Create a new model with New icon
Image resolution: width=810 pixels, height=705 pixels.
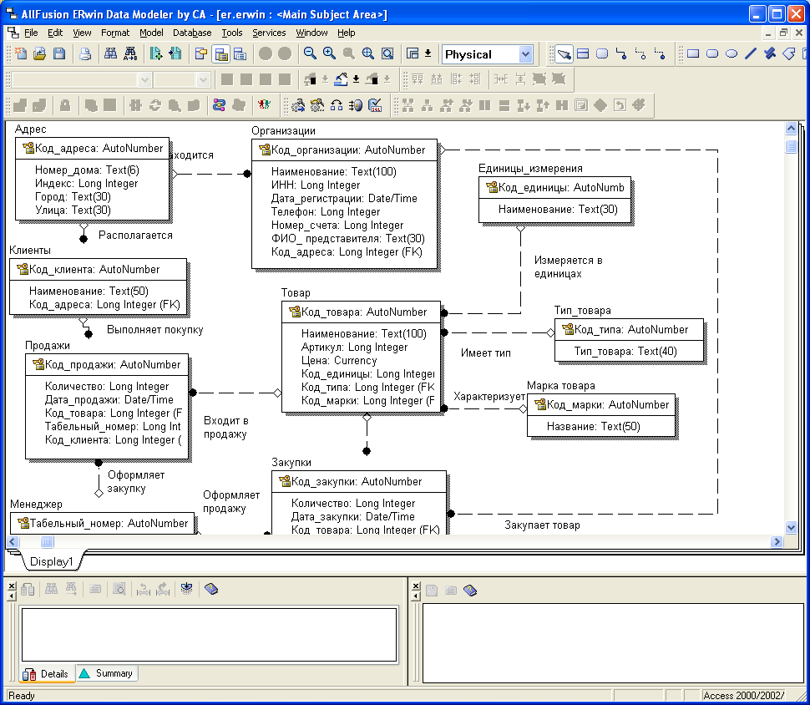(x=21, y=53)
